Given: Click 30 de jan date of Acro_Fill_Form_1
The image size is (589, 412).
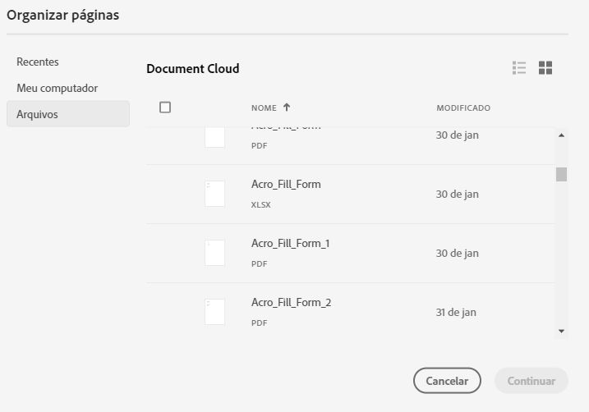Looking at the screenshot, I should coord(457,254).
